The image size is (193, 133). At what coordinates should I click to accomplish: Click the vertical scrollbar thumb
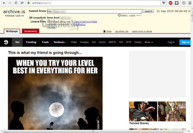point(192,16)
